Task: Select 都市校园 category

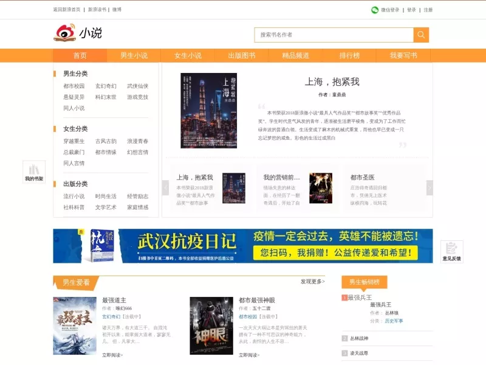Action: (x=74, y=86)
